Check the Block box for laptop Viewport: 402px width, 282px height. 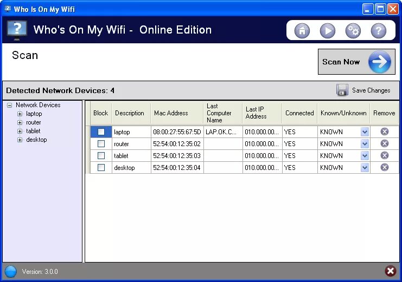(x=101, y=132)
